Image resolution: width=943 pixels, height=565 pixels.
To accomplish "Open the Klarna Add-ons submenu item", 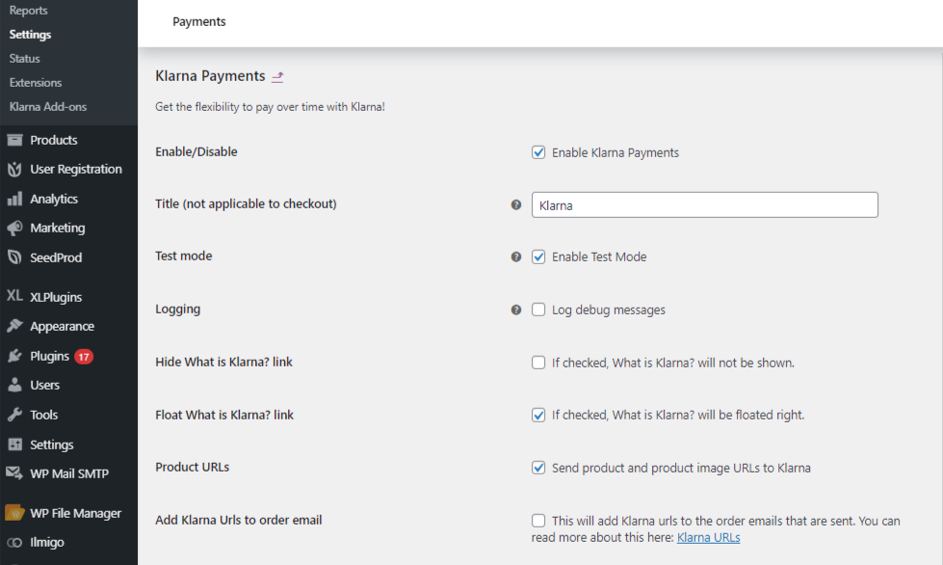I will pyautogui.click(x=48, y=107).
